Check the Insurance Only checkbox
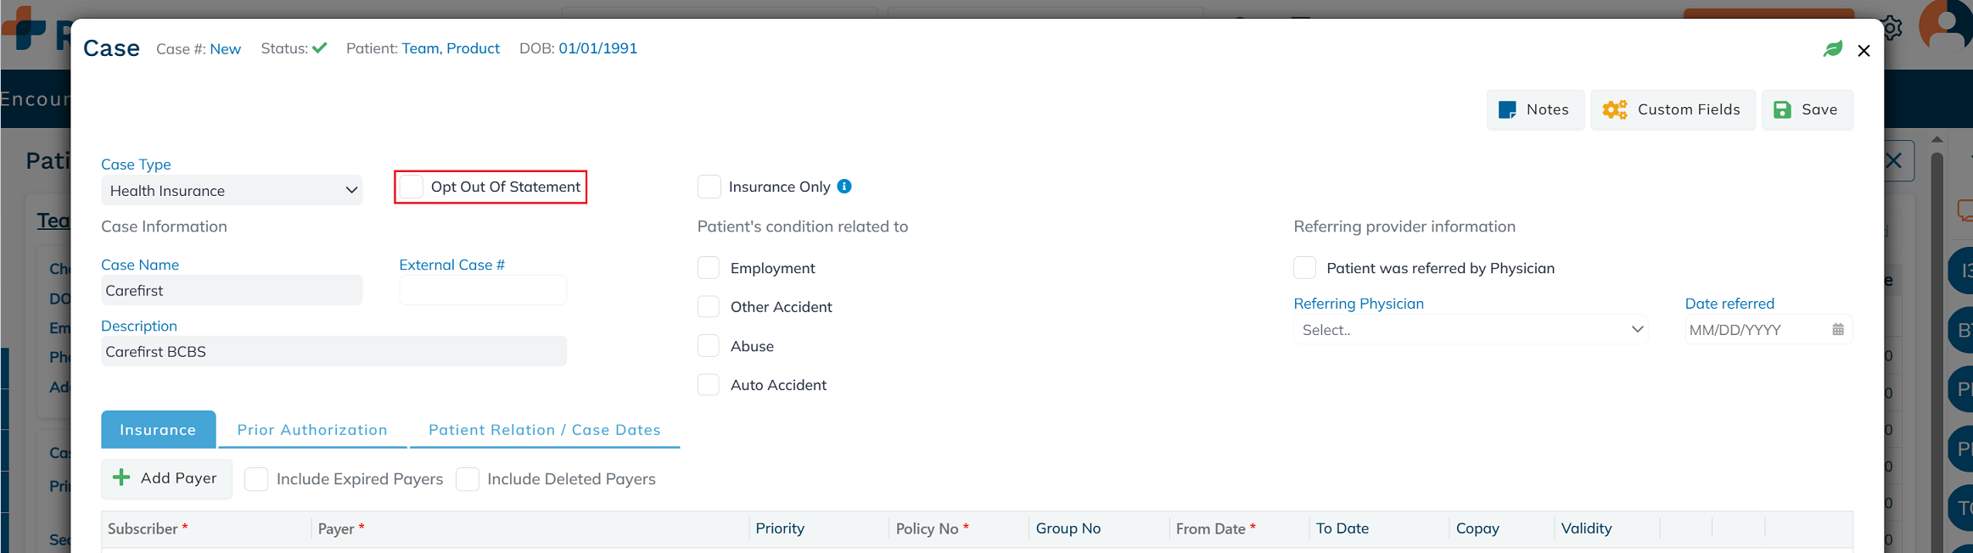 pos(709,187)
